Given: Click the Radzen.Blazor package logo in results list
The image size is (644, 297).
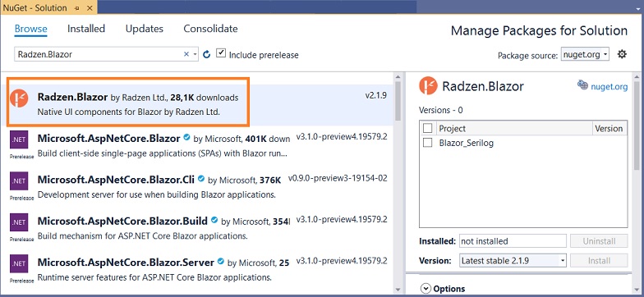Looking at the screenshot, I should point(19,98).
